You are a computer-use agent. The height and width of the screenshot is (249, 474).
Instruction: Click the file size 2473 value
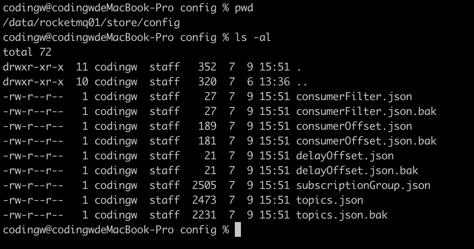(204, 200)
